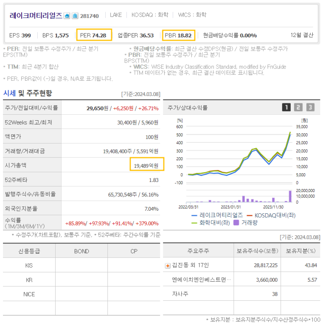Click the large volume bar at chart end
The width and height of the screenshot is (328, 328).
pos(290,196)
